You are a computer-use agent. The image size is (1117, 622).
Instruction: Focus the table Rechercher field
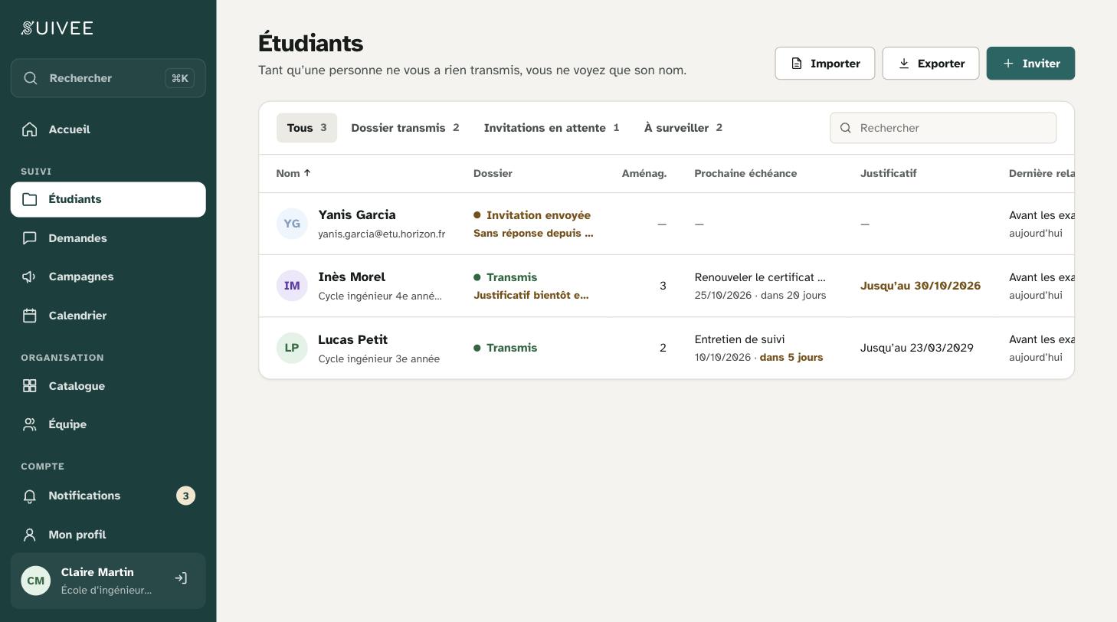pyautogui.click(x=943, y=128)
